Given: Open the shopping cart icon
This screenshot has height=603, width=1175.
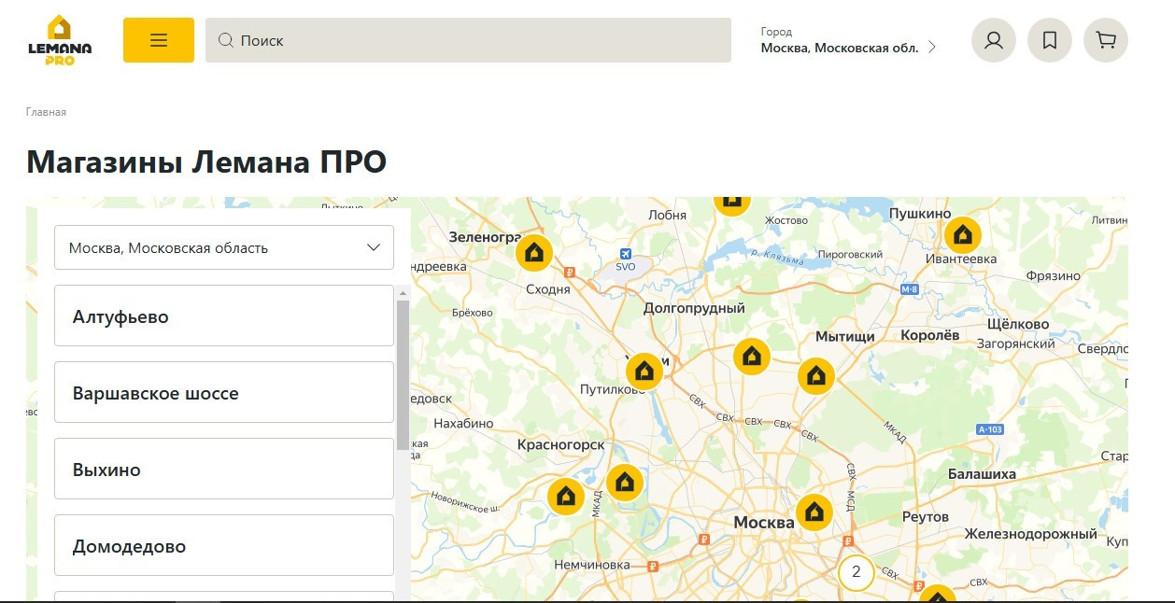Looking at the screenshot, I should pos(1105,40).
